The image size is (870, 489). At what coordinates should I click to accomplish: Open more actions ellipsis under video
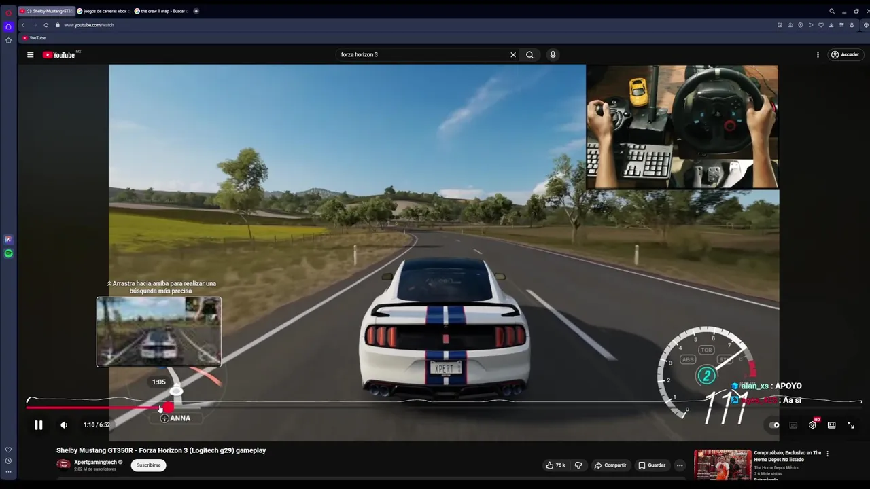[x=680, y=465]
